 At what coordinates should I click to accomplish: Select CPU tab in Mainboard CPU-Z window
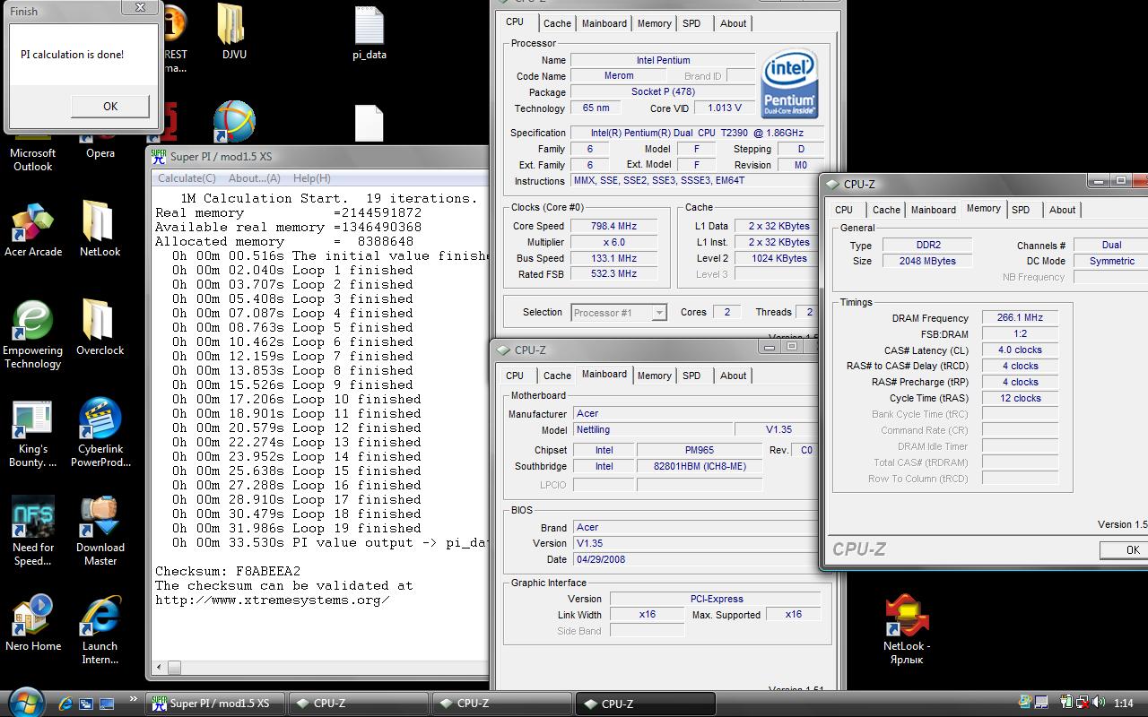(x=515, y=376)
